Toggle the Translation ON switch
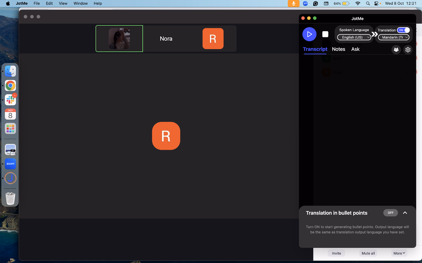The width and height of the screenshot is (422, 263). [x=403, y=30]
